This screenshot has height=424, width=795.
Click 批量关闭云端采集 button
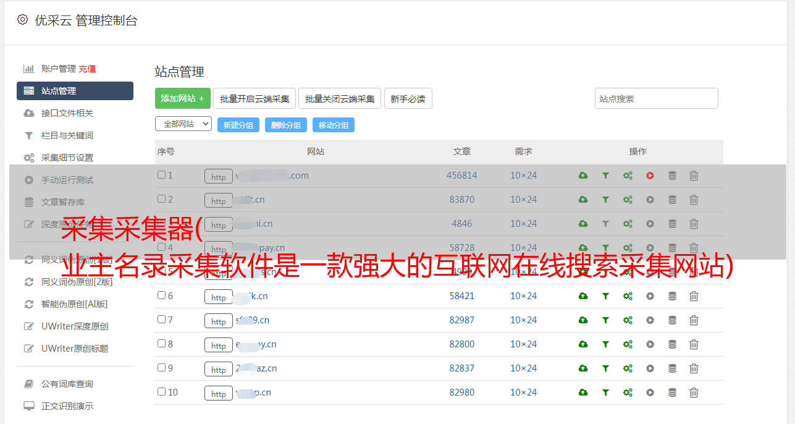click(340, 98)
